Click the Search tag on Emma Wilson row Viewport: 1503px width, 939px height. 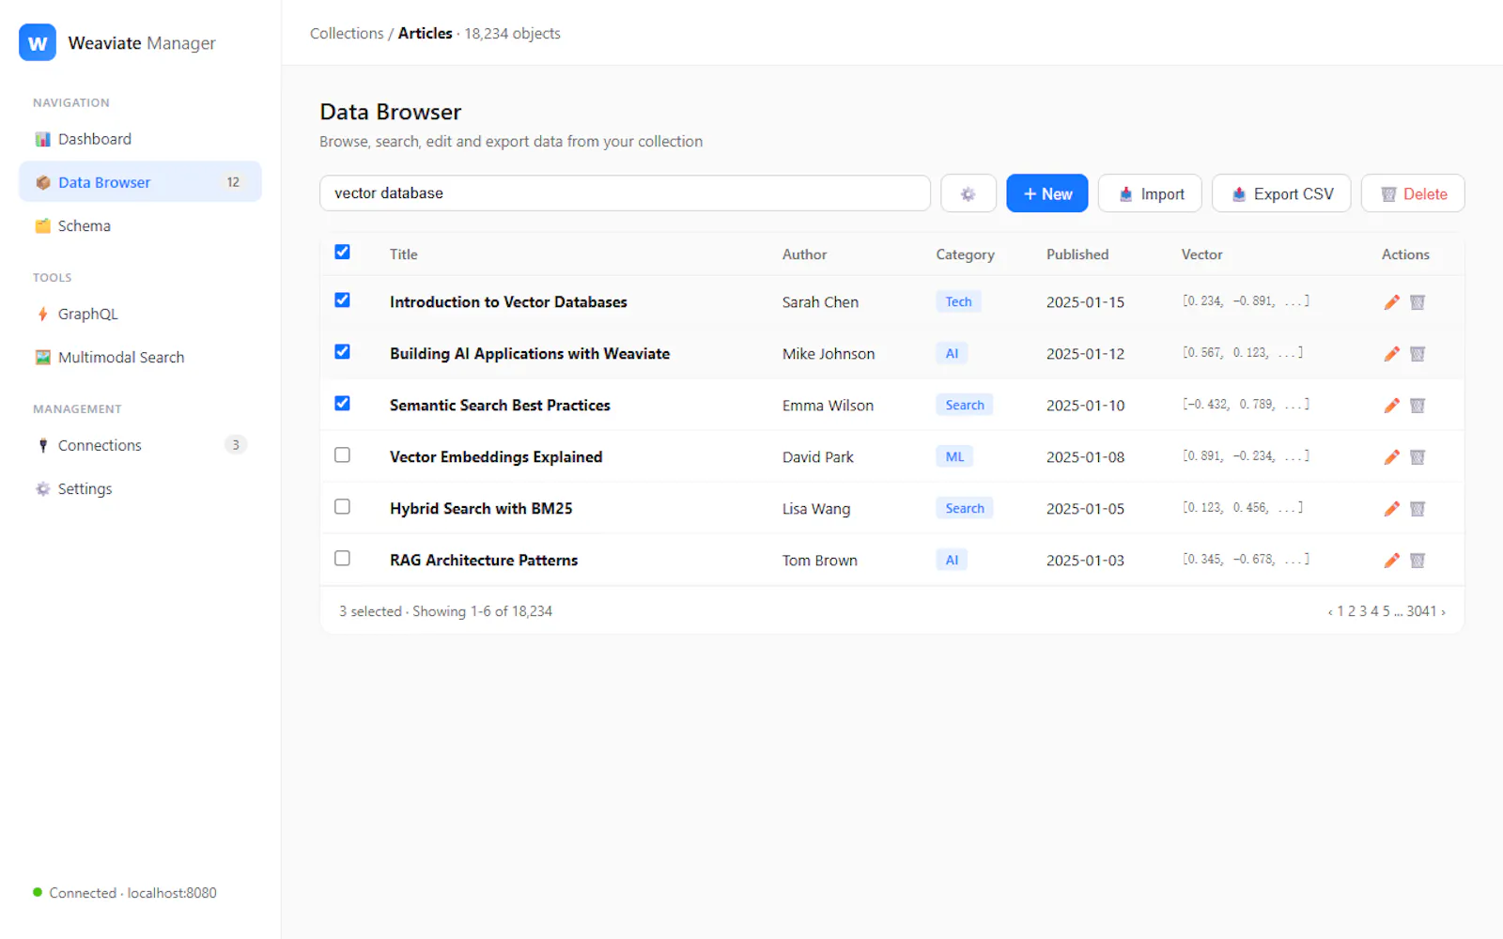965,405
